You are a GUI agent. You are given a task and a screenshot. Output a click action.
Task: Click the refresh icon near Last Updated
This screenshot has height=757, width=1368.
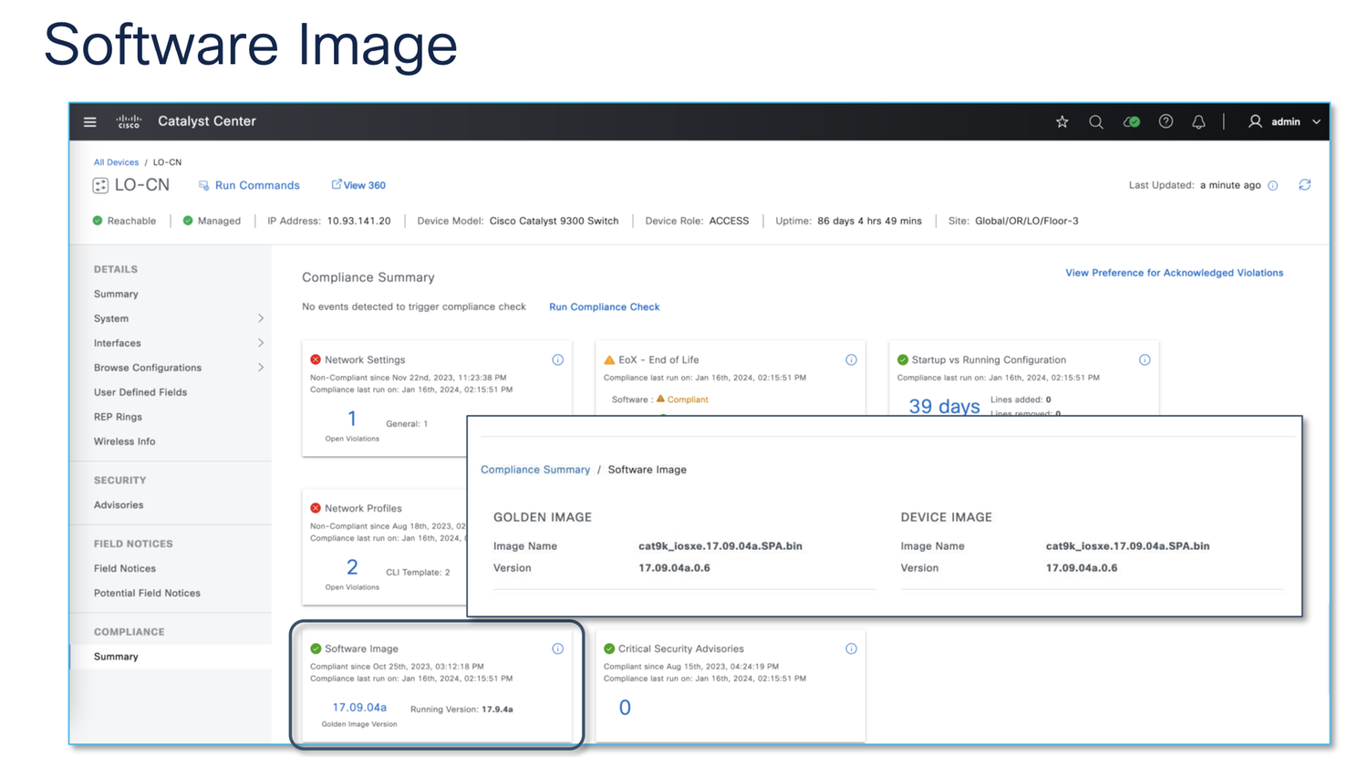(1305, 185)
